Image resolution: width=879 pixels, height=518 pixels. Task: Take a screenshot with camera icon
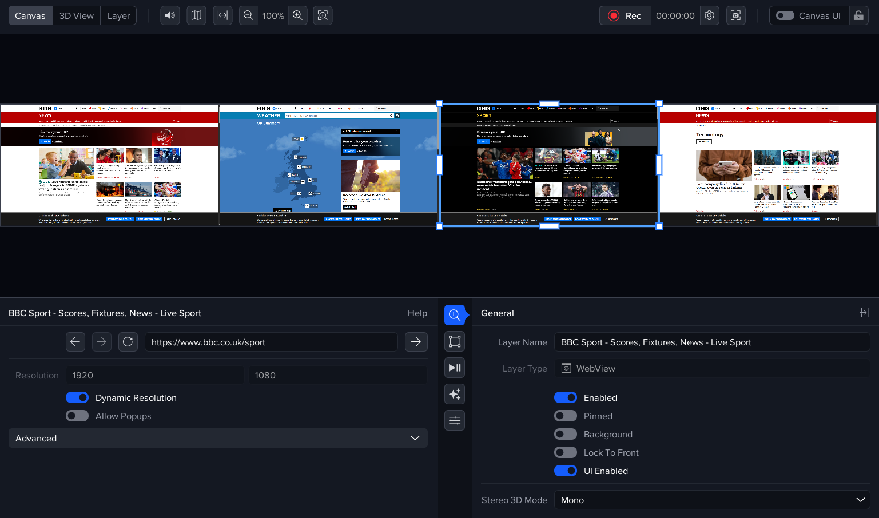[x=735, y=15]
